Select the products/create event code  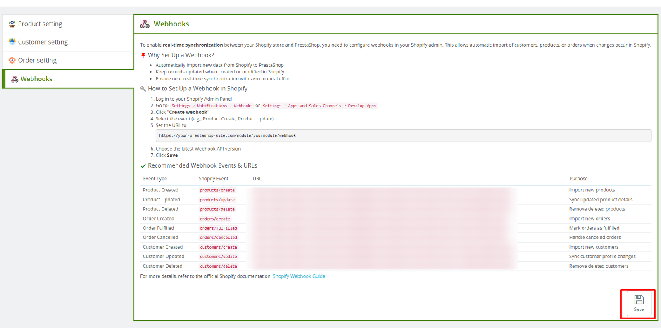(x=217, y=190)
